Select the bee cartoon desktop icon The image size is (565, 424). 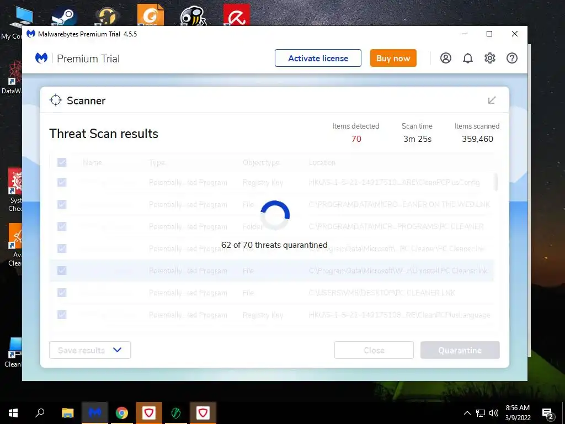click(193, 16)
